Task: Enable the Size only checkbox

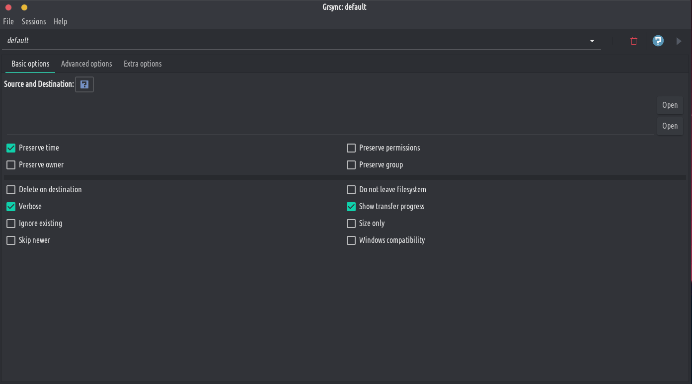Action: (x=351, y=224)
